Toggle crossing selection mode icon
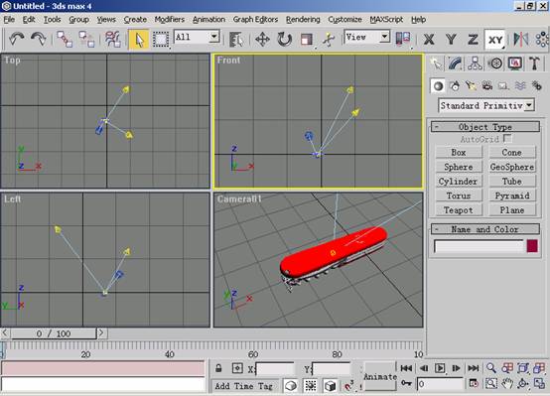The width and height of the screenshot is (550, 396). point(310,385)
